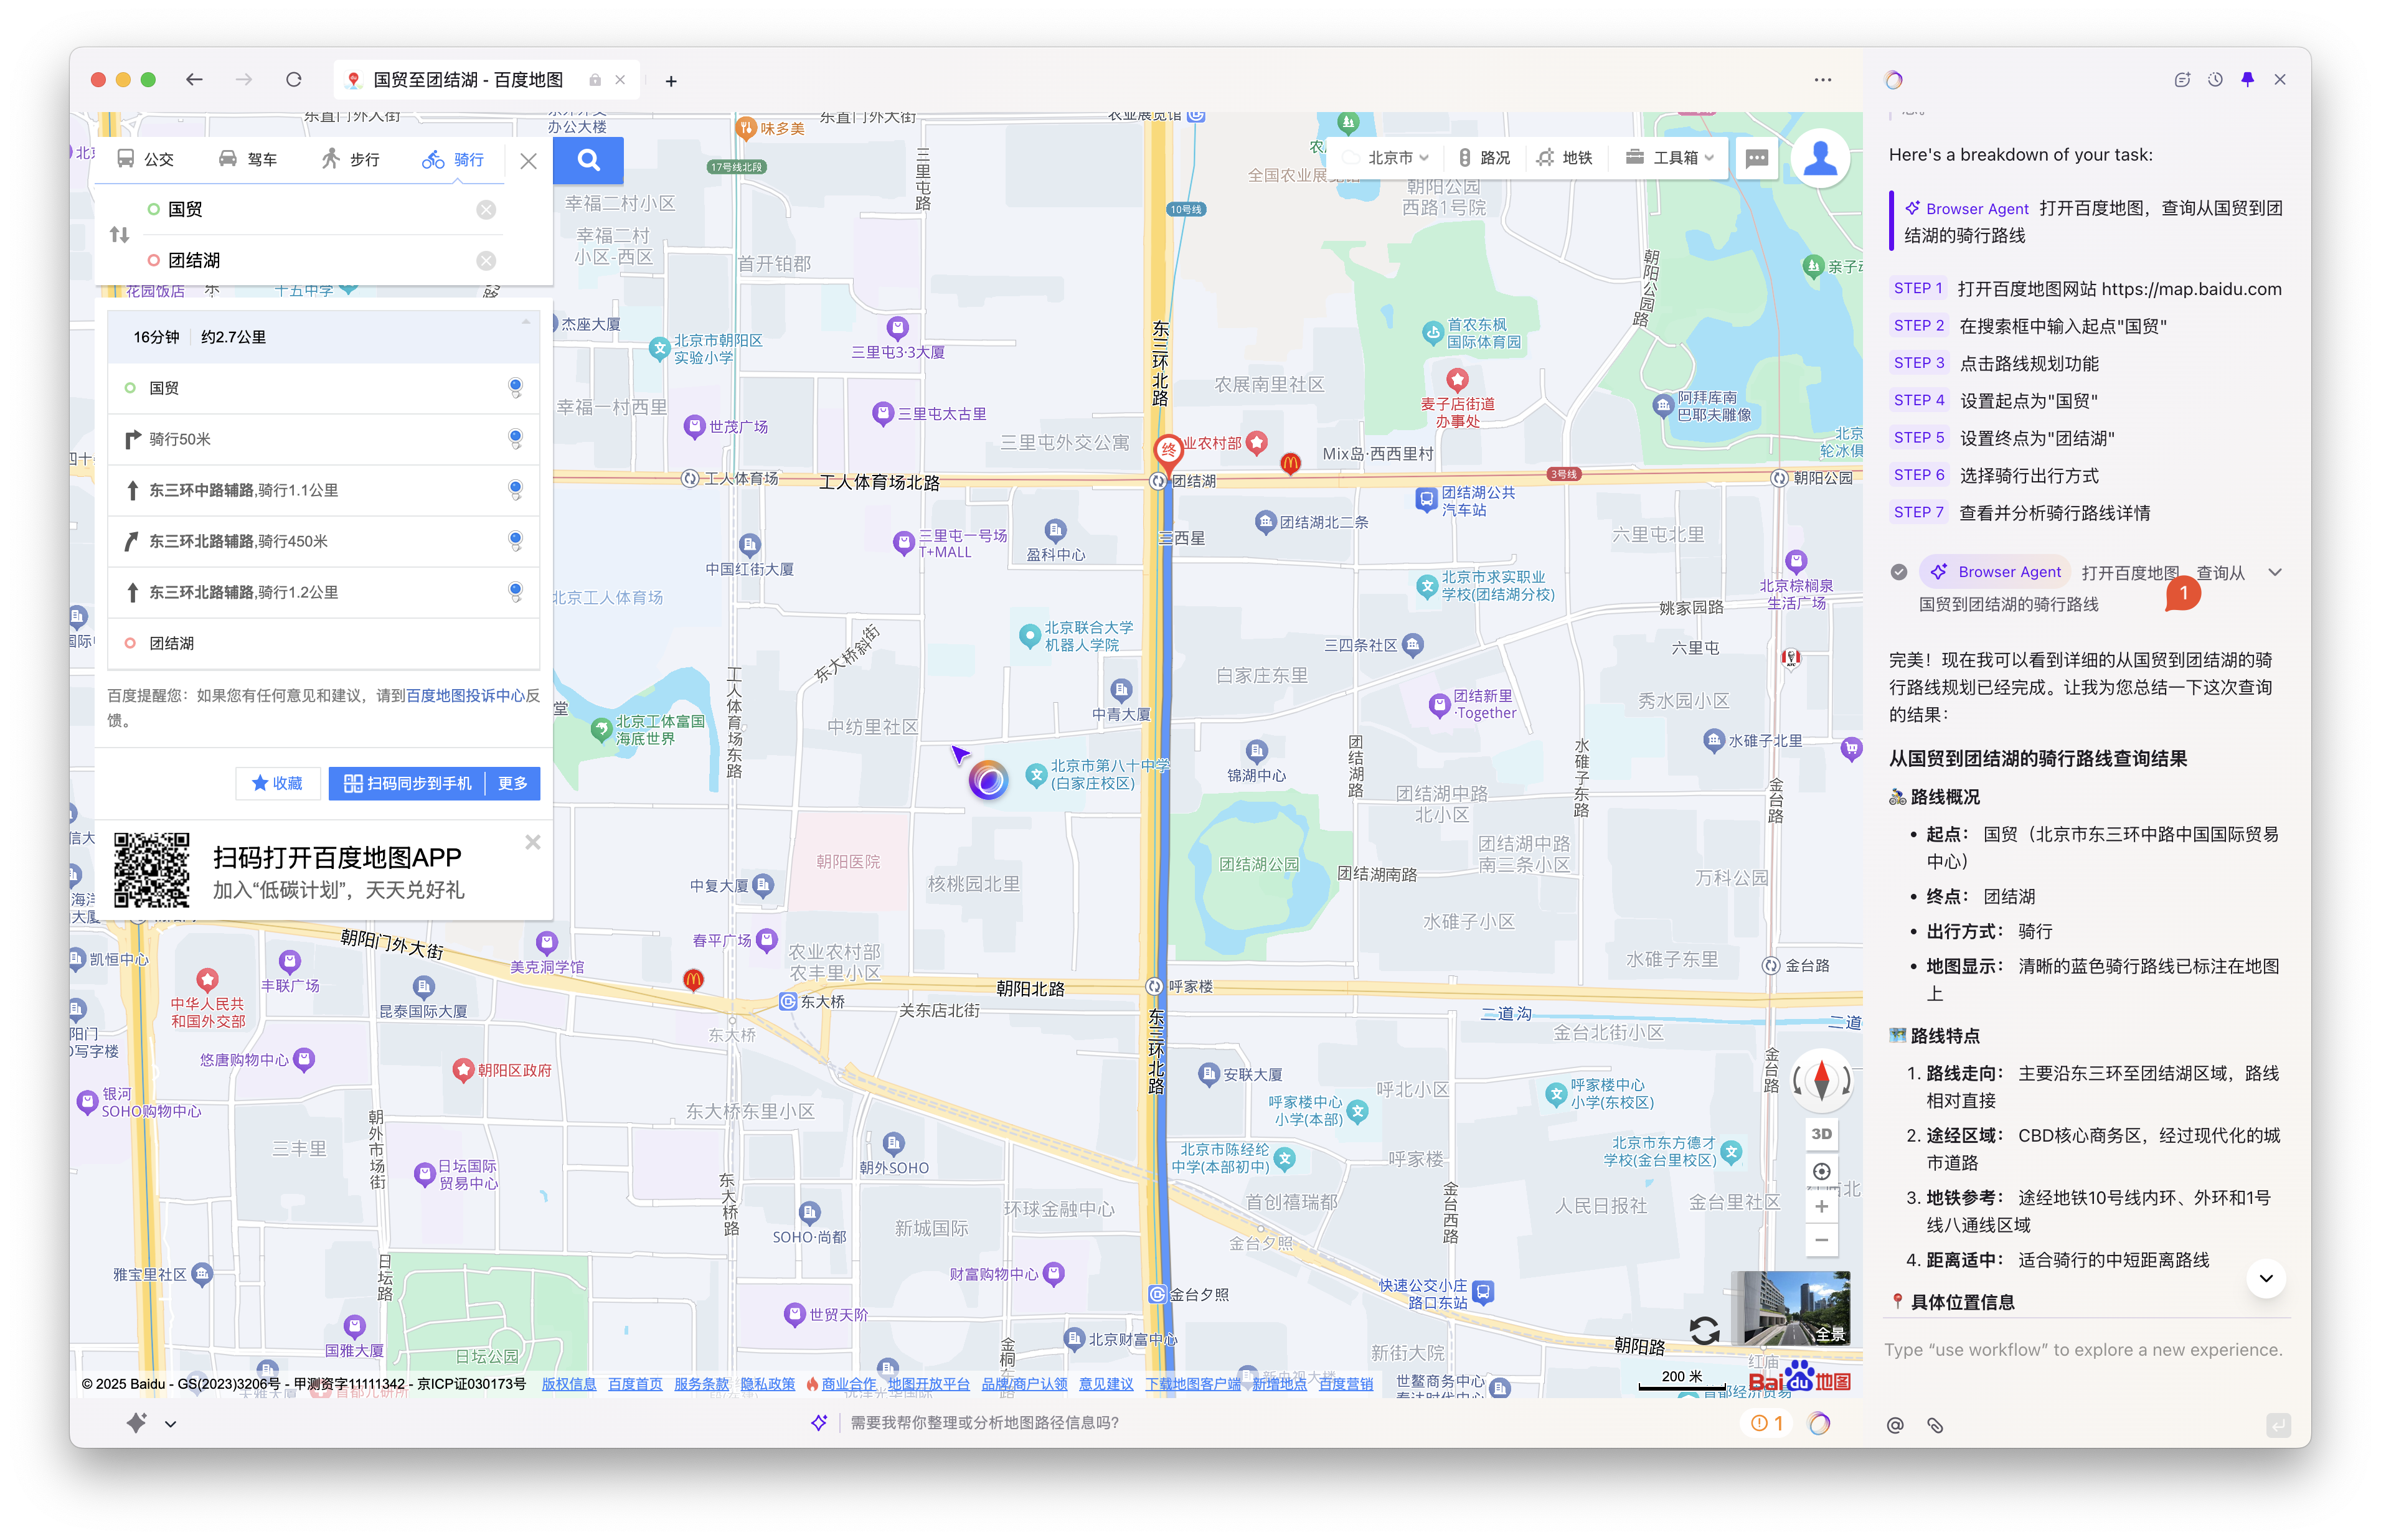Go back in browser history
This screenshot has width=2381, height=1540.
click(x=195, y=80)
